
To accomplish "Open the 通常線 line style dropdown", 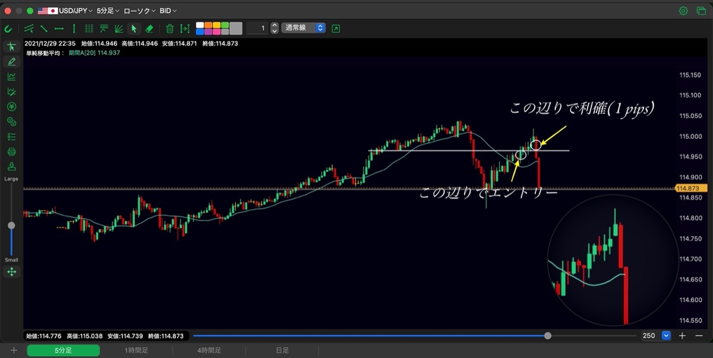I will [x=303, y=28].
